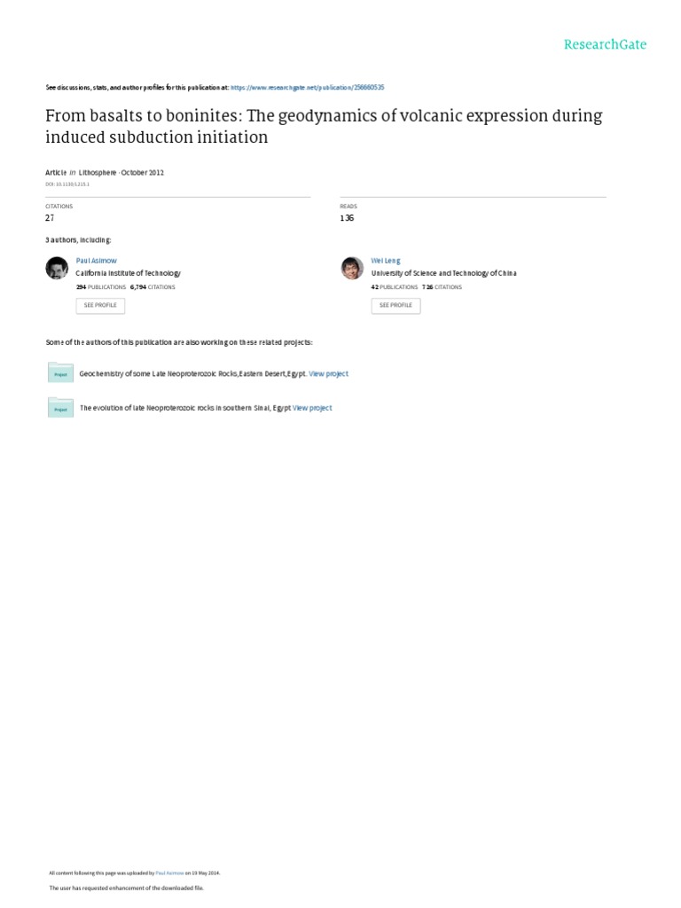Click California Institute of Technology affiliation
The width and height of the screenshot is (681, 908).
(x=129, y=274)
